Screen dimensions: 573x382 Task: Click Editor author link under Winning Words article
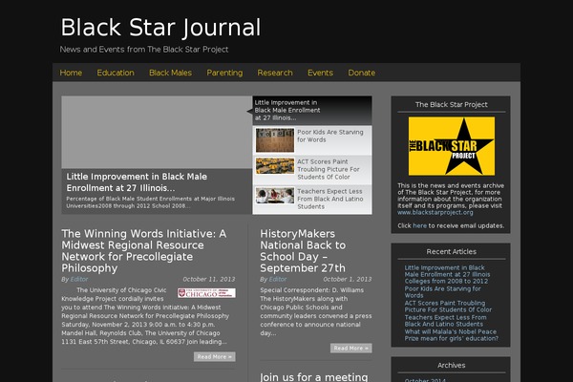79,279
